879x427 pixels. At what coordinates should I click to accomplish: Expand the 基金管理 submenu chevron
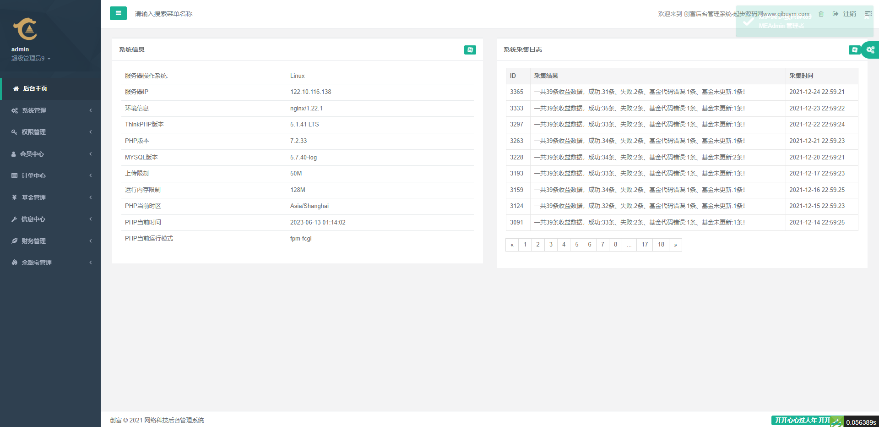pyautogui.click(x=91, y=197)
